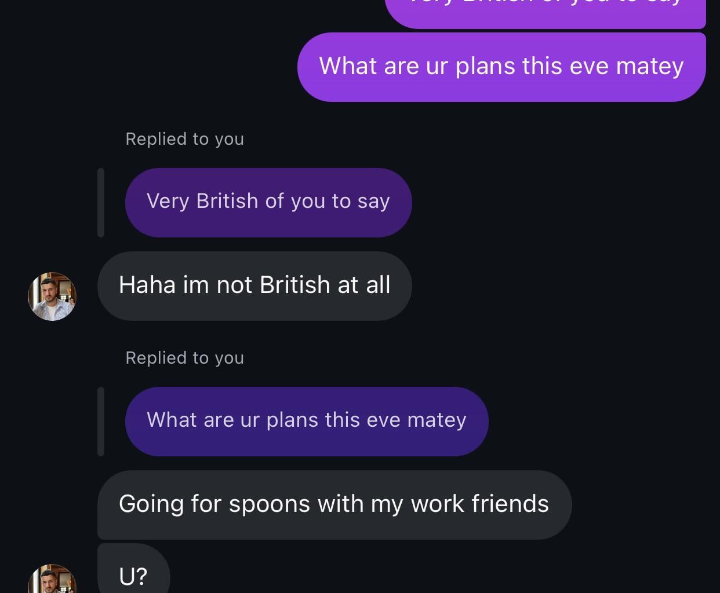The width and height of the screenshot is (720, 593).
Task: Tap the profile avatar beside the British message
Action: tap(52, 296)
